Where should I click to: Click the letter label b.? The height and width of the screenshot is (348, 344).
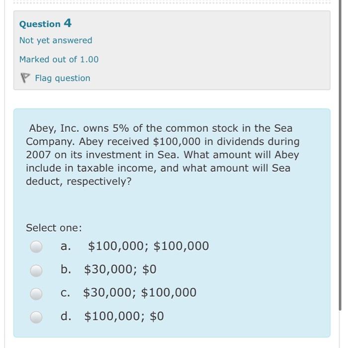click(66, 269)
